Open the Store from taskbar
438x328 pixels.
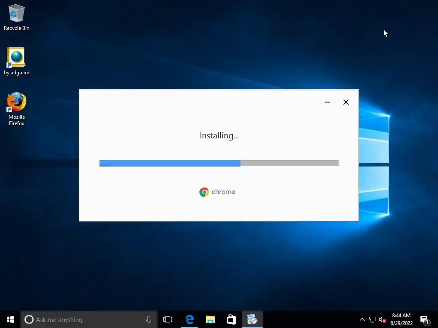coord(231,319)
